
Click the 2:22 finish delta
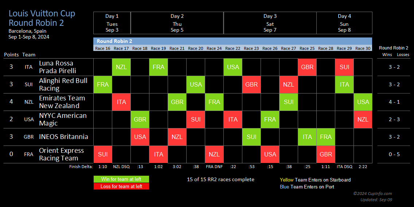pyautogui.click(x=363, y=167)
